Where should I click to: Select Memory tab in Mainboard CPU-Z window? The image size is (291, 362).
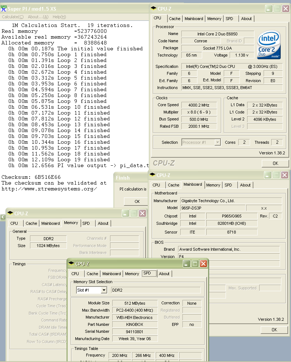coord(213,185)
